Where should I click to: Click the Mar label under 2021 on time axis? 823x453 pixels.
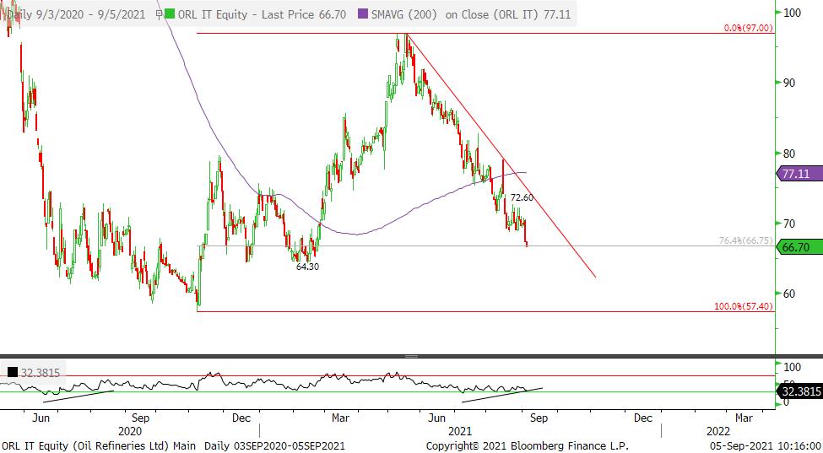coord(341,418)
